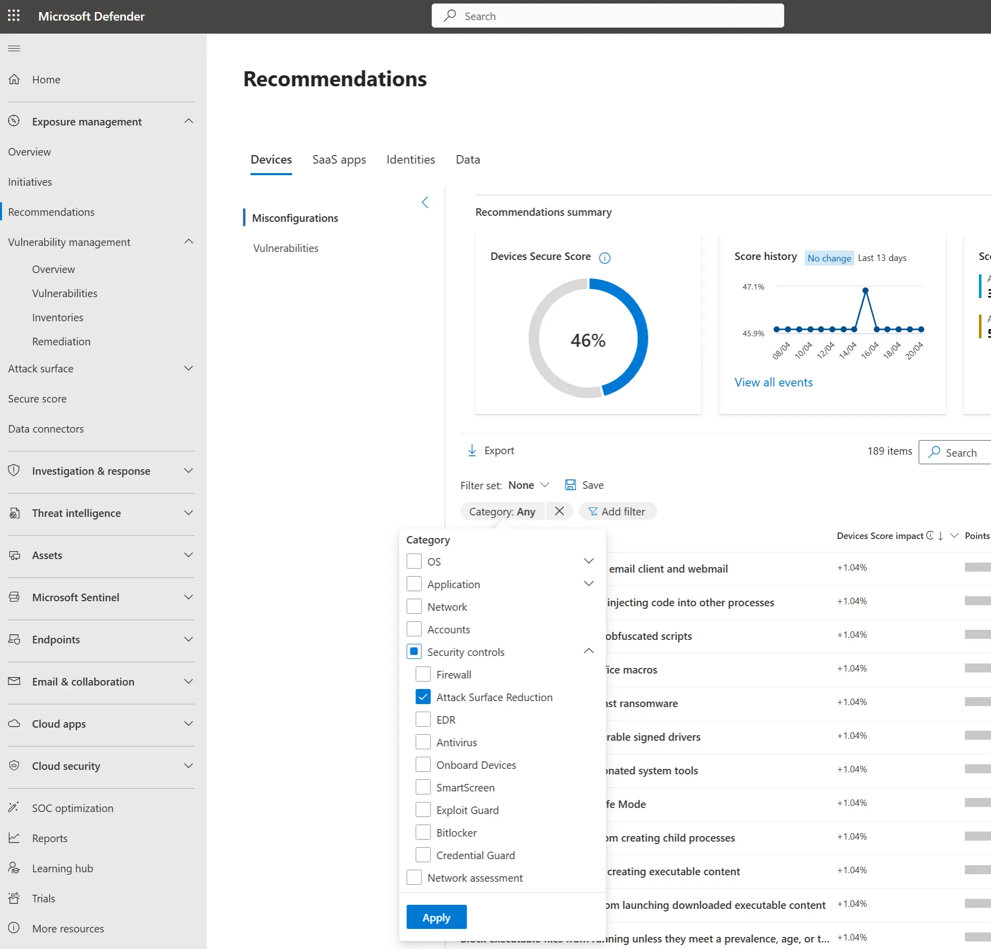The image size is (991, 949).
Task: Click the Save filter set icon
Action: (x=571, y=485)
